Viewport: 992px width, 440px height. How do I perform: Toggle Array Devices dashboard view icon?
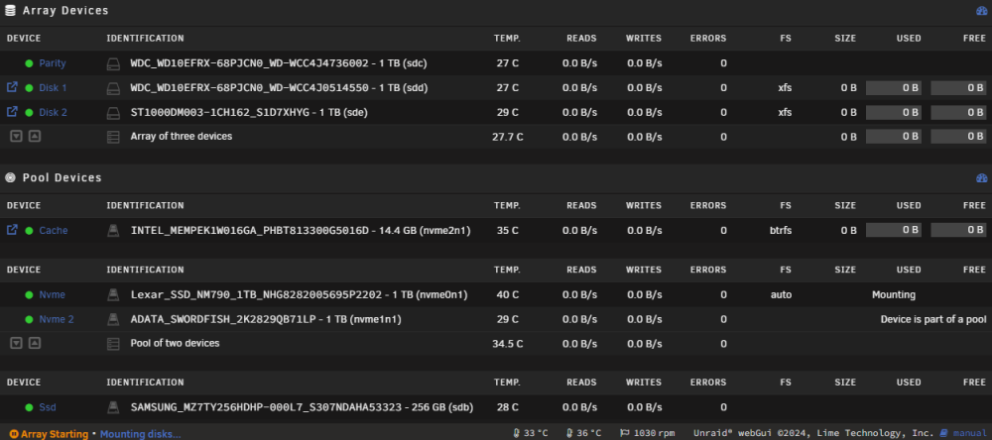[x=981, y=11]
